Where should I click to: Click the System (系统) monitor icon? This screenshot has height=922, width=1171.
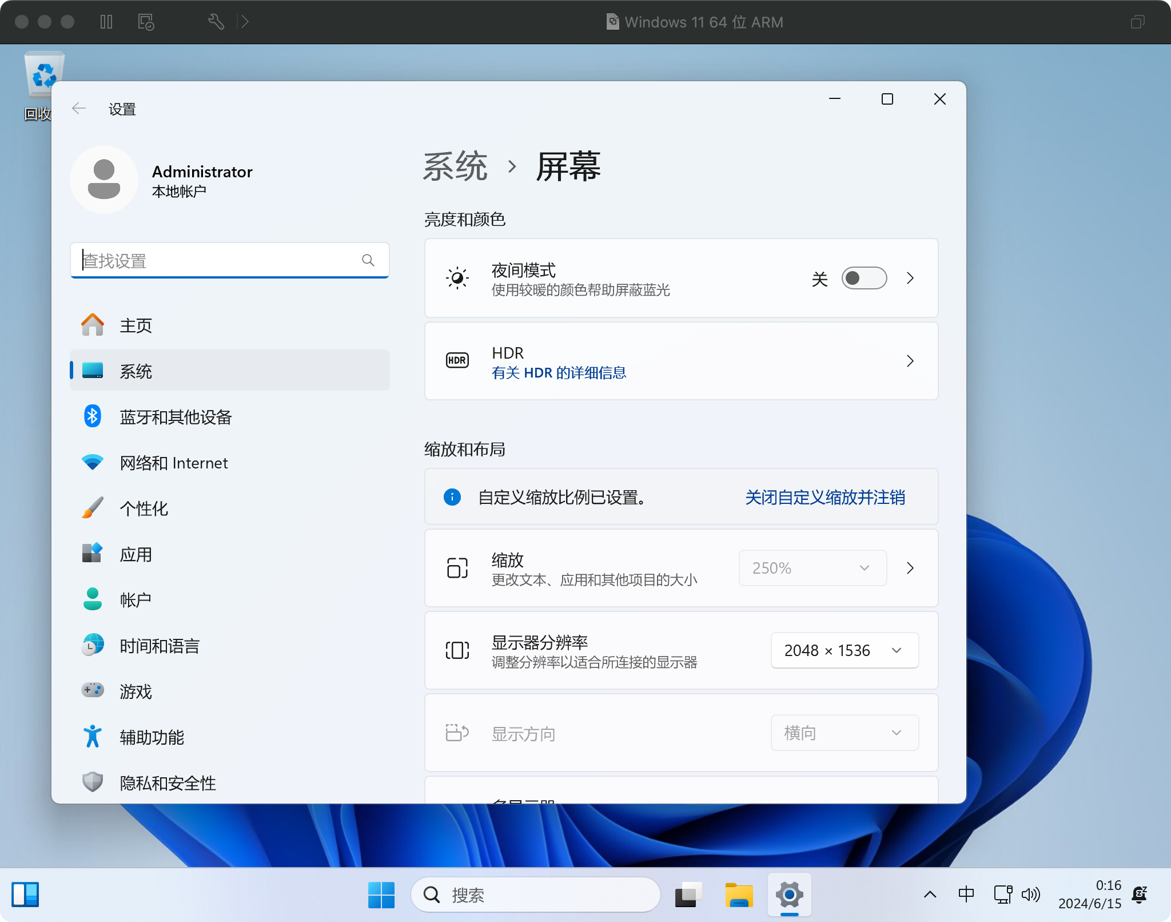tap(93, 371)
